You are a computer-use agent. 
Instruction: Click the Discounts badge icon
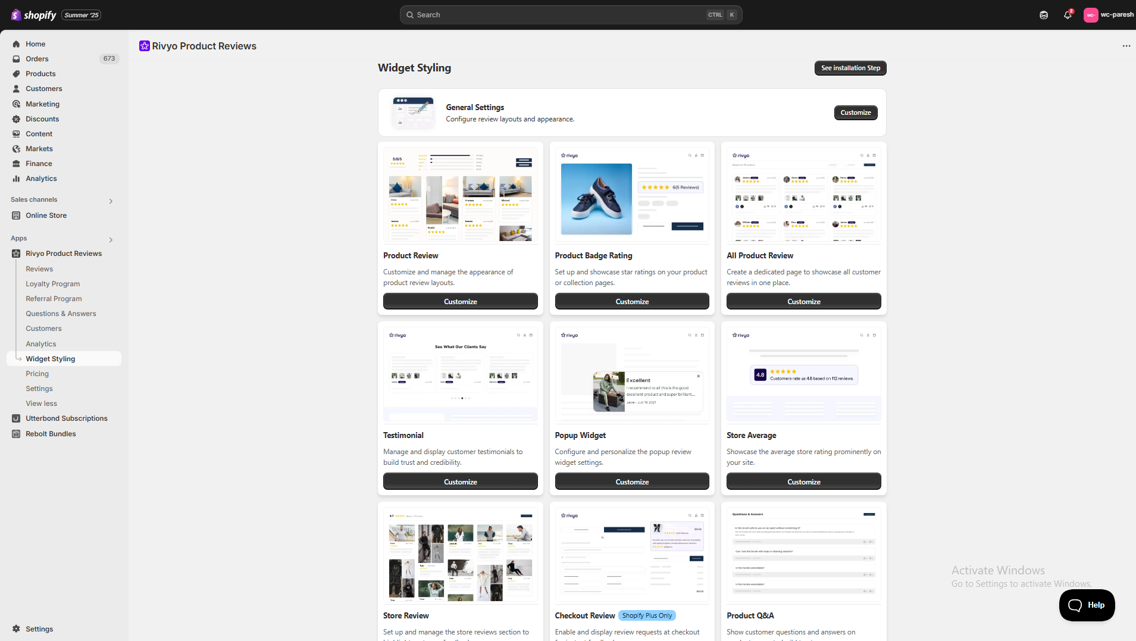[16, 119]
